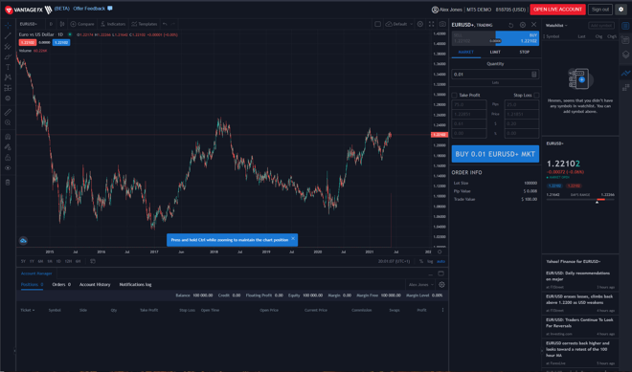Click the Add symbol field

pyautogui.click(x=601, y=26)
